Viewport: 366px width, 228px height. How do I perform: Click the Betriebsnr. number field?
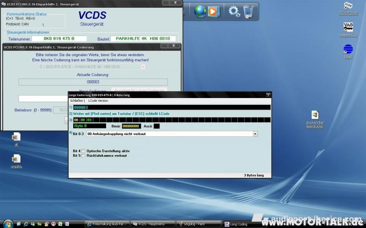60,110
